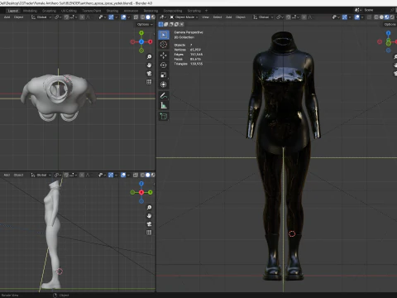Select the Rotate tool
The image size is (397, 298).
(x=164, y=65)
